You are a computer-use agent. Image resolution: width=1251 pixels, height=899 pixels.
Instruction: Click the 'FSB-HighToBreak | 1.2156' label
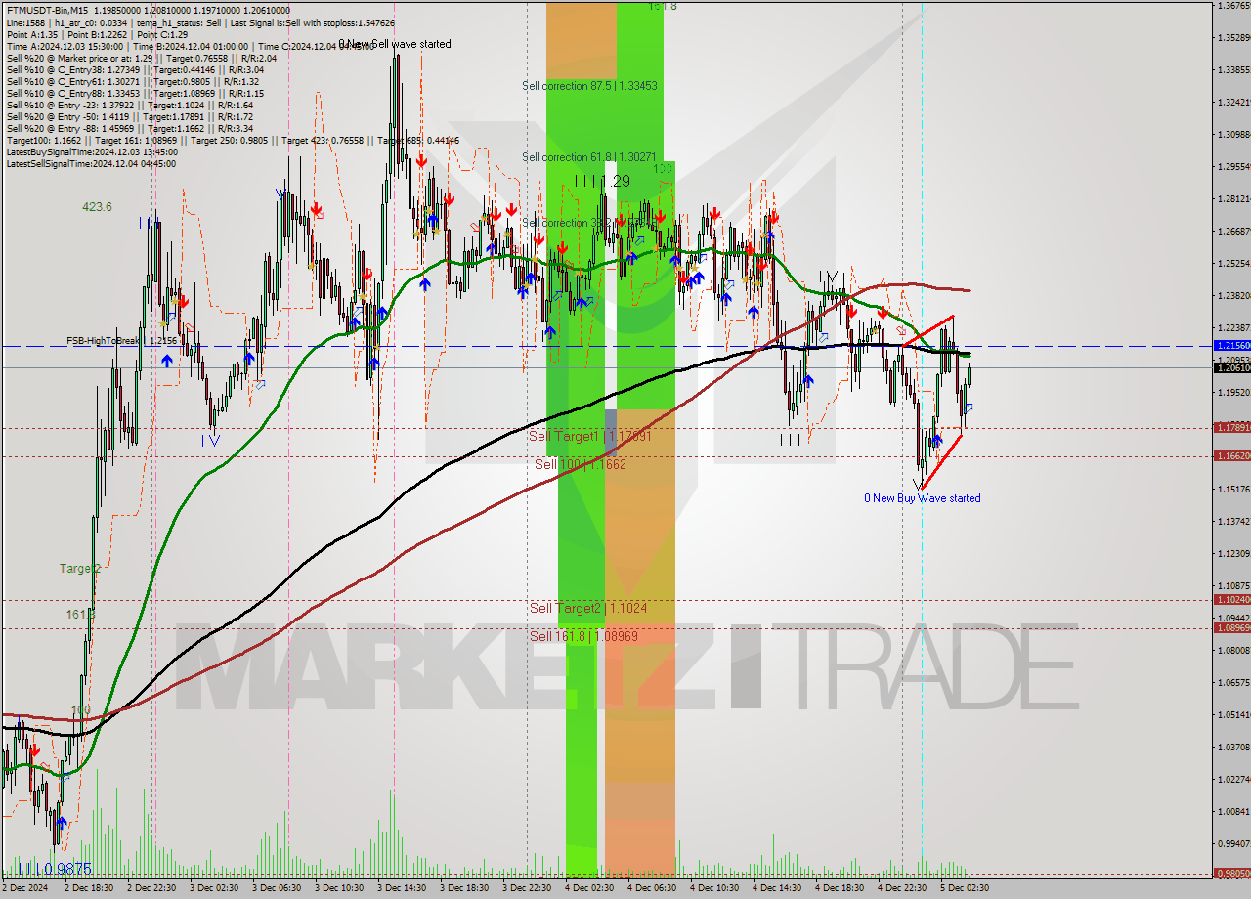pos(122,341)
